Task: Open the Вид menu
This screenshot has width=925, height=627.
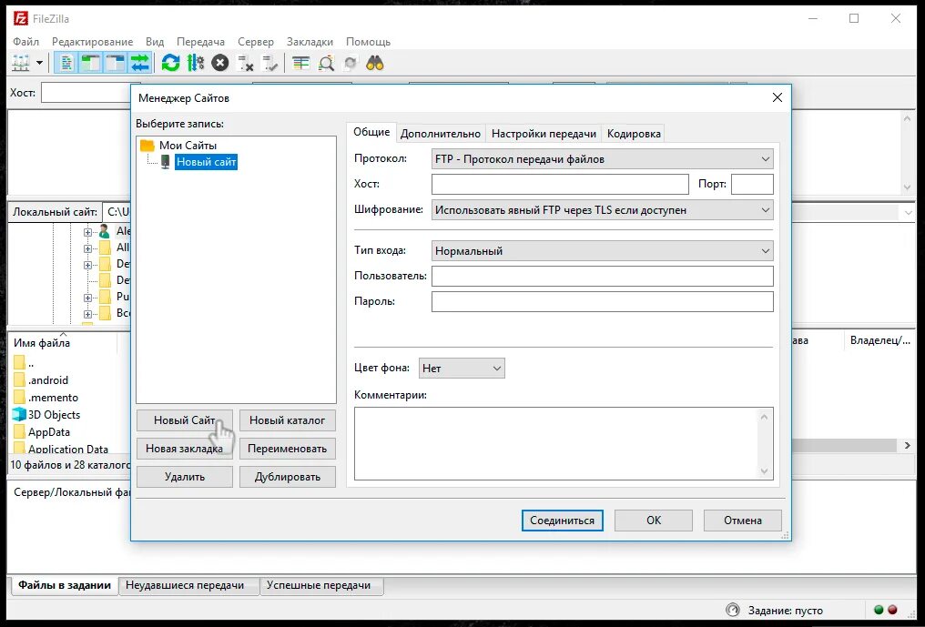Action: point(155,42)
